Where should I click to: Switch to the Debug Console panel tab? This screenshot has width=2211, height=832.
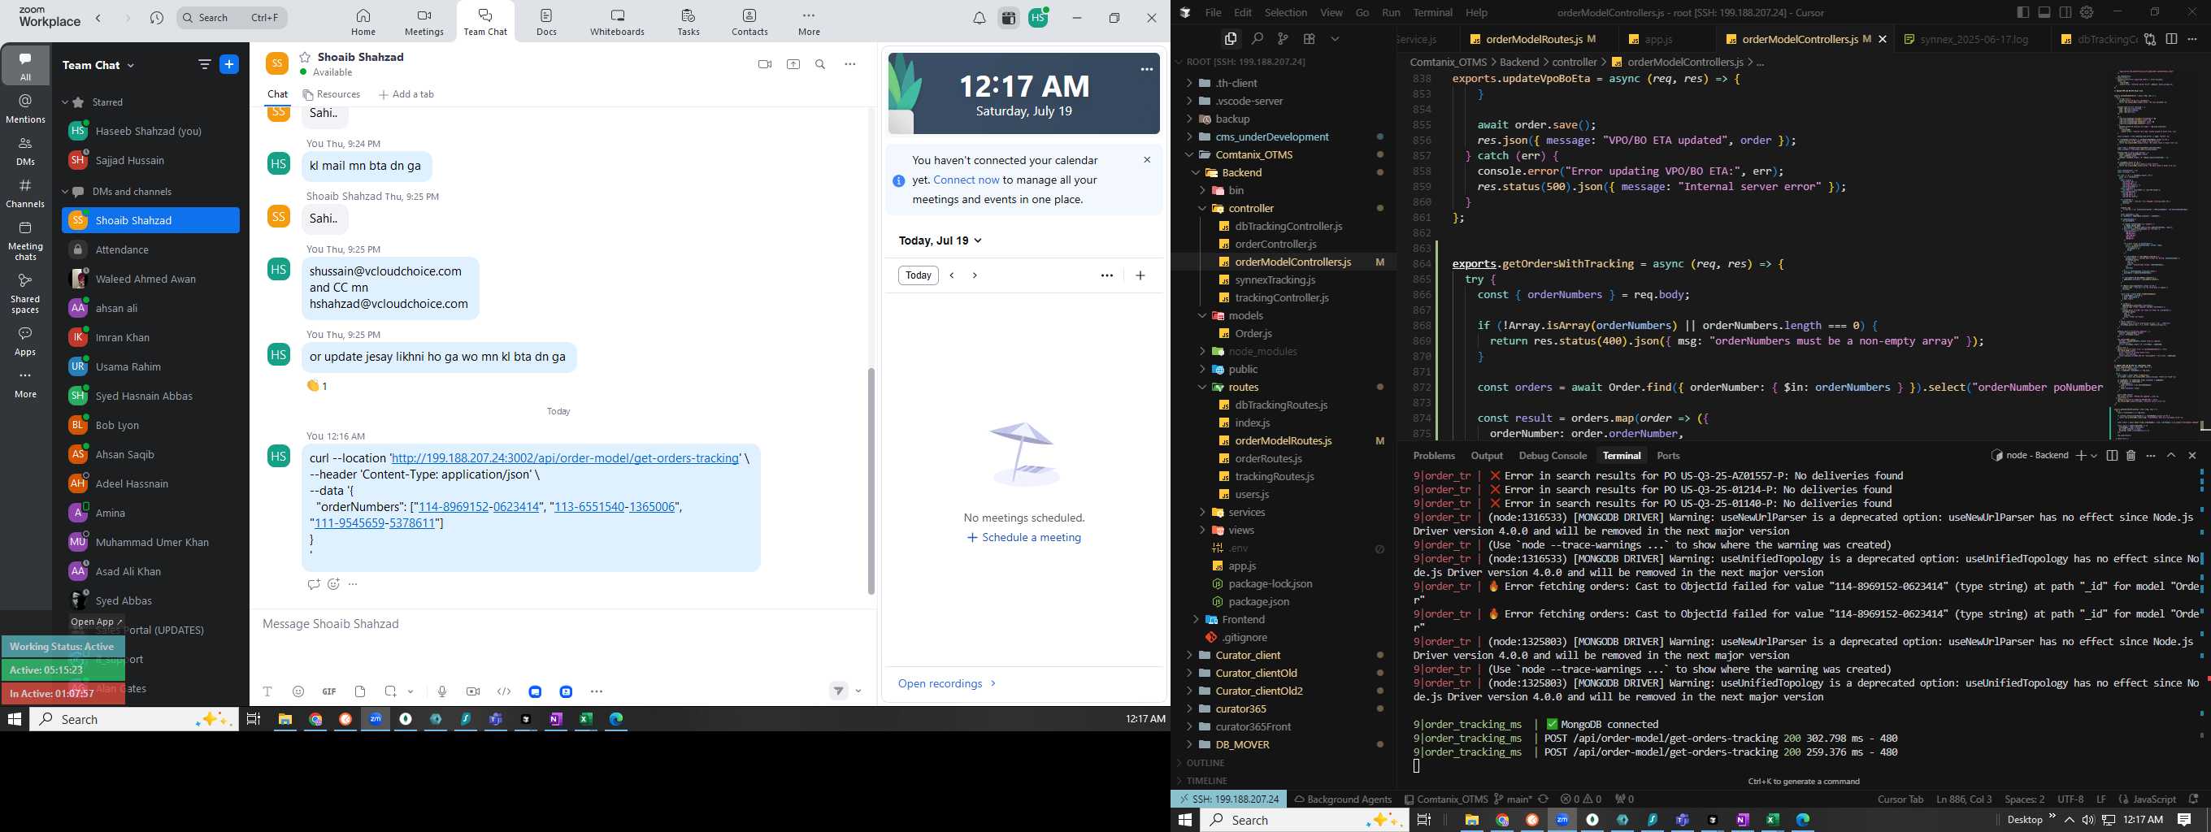(x=1552, y=456)
